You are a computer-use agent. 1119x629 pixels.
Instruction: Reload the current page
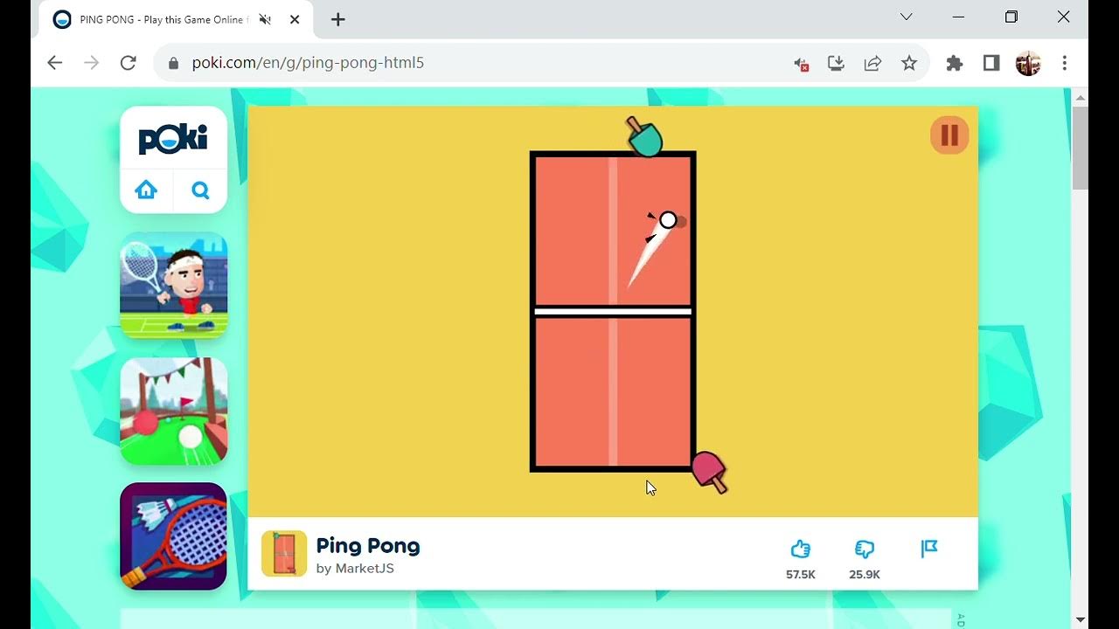coord(129,63)
